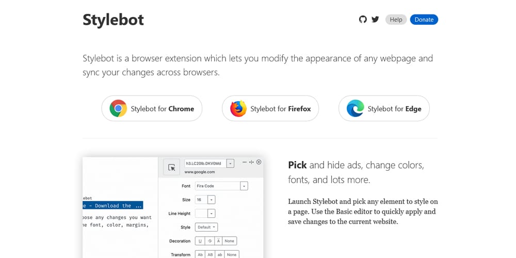Screen dimensions: 516x258
Task: Activate the element picker cursor icon
Action: coord(172,167)
